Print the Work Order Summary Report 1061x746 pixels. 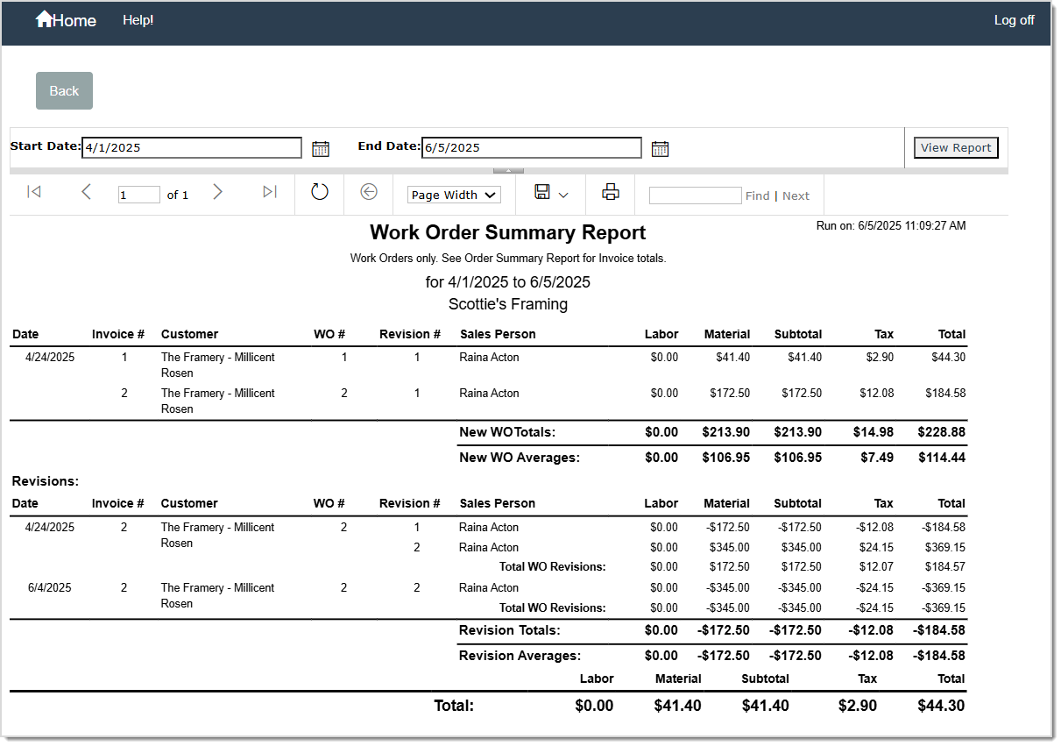pos(610,192)
